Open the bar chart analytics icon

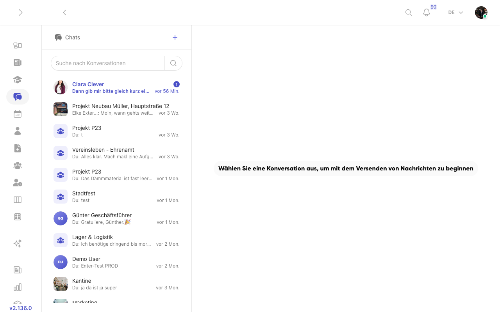point(18,287)
